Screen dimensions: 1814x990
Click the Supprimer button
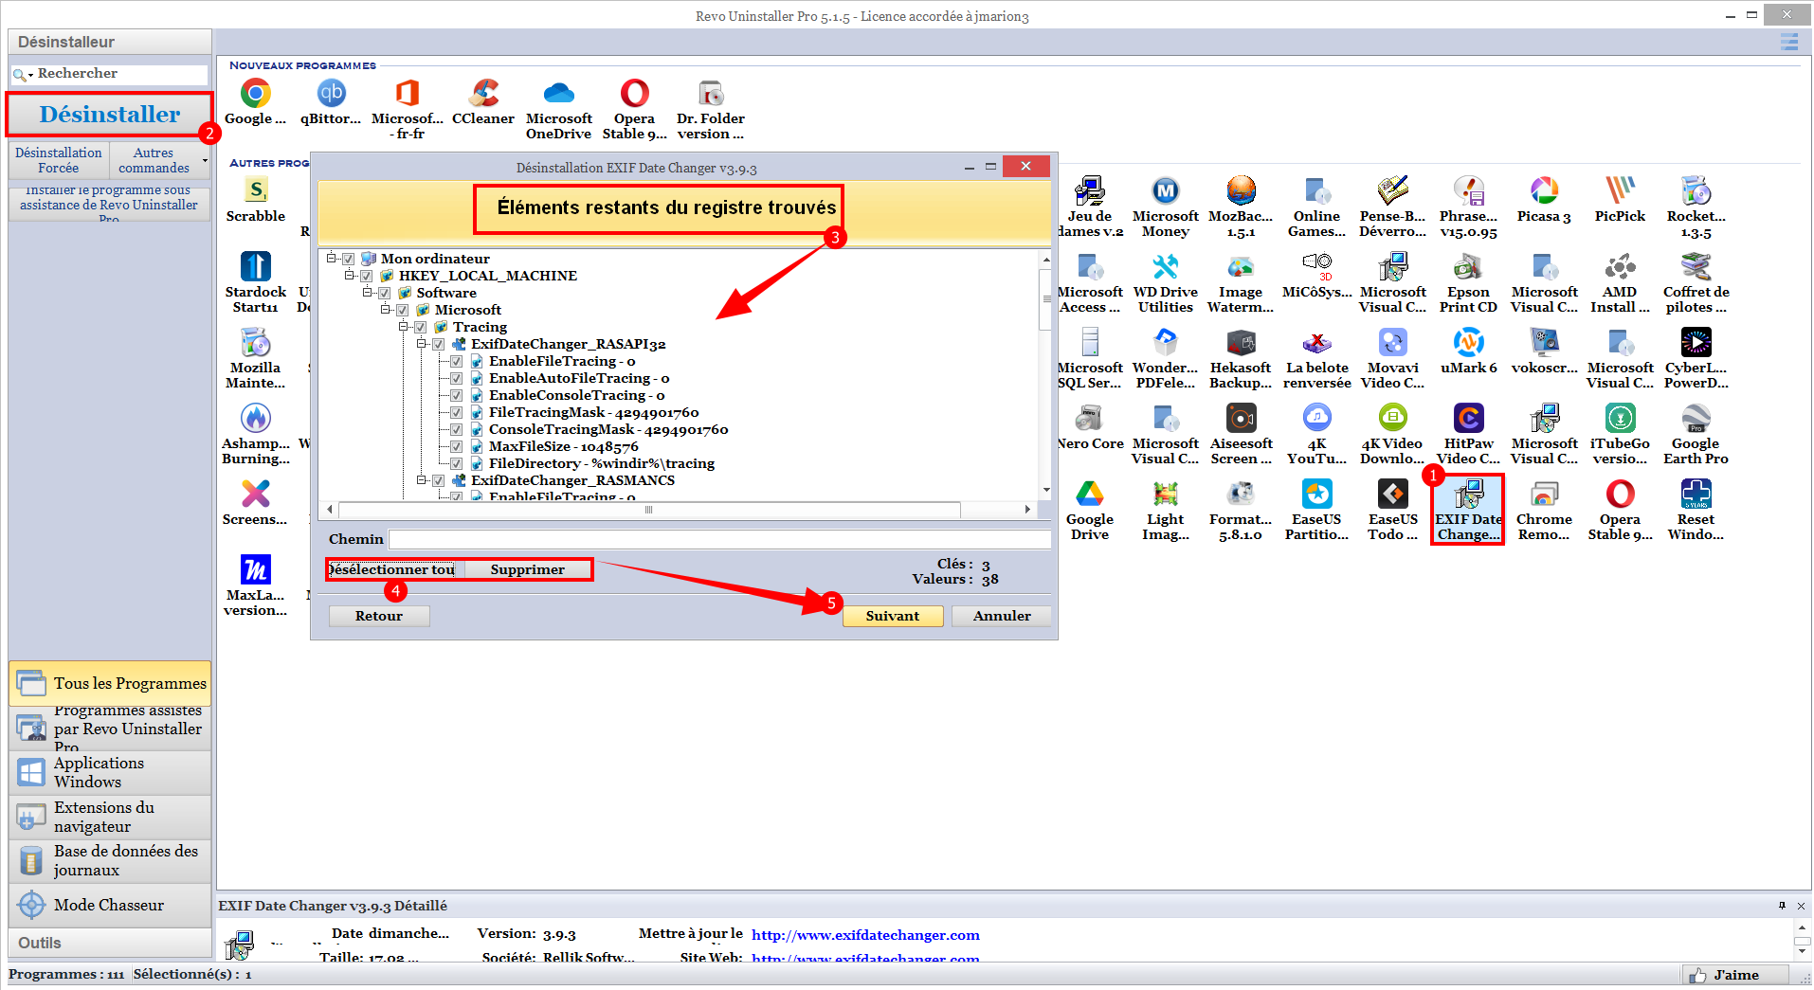[x=527, y=569]
